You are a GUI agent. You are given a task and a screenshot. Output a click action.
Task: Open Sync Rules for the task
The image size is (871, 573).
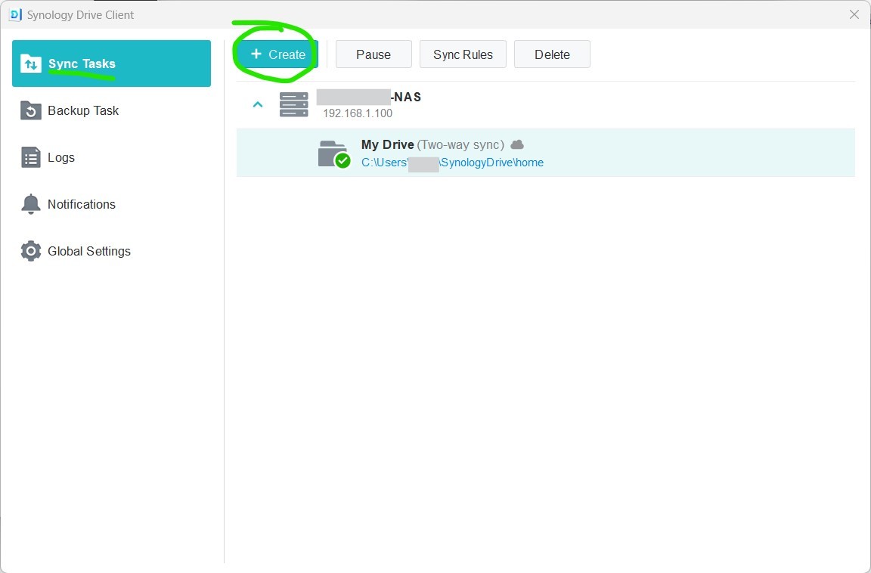click(463, 54)
